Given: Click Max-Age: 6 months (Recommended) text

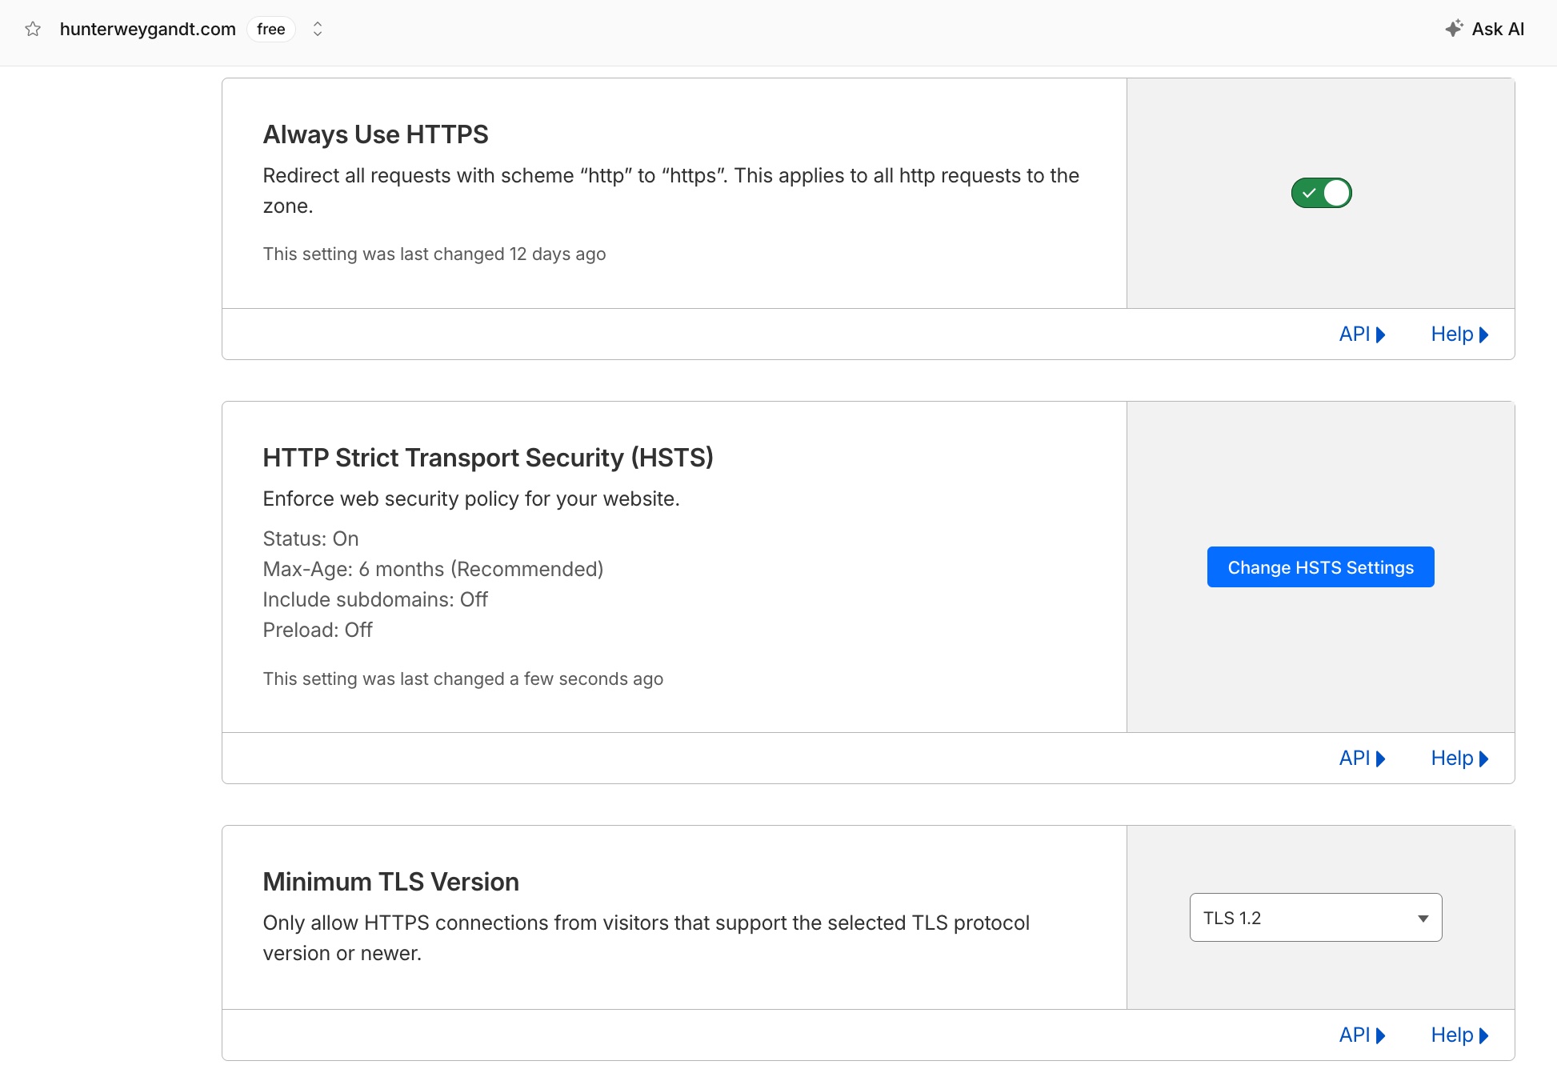Looking at the screenshot, I should click(433, 569).
